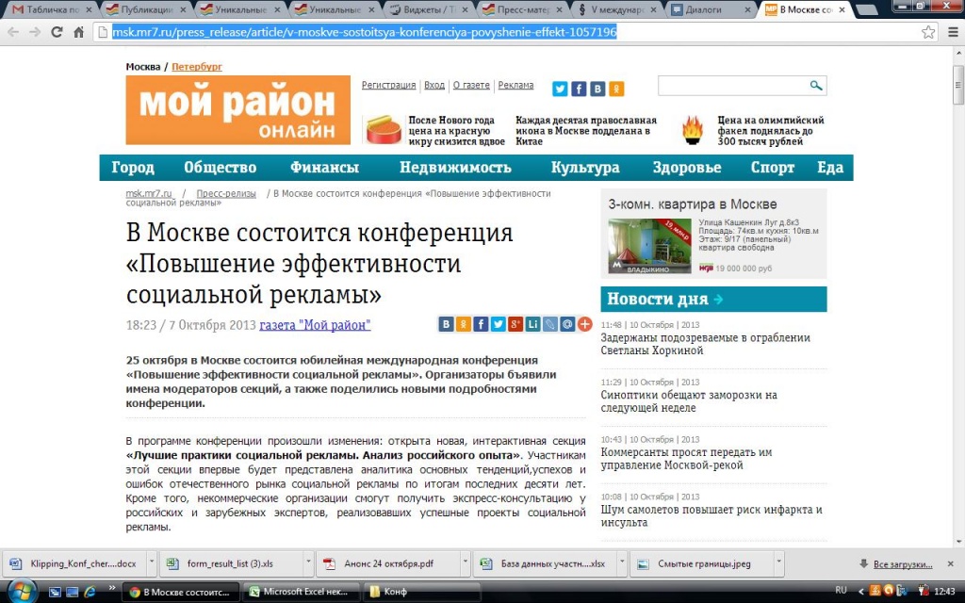This screenshot has width=965, height=603.
Task: Open the Windows Start menu
Action: (x=21, y=592)
